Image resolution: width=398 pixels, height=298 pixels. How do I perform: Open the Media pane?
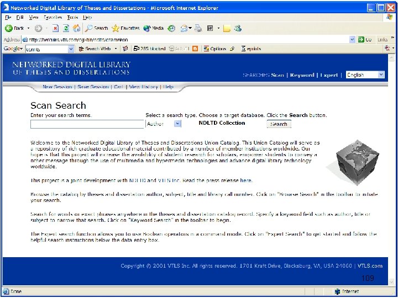153,28
